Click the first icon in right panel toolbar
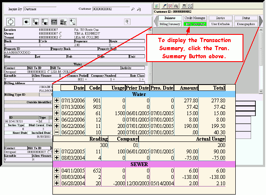Image resolution: width=266 pixels, height=195 pixels. (x=157, y=6)
